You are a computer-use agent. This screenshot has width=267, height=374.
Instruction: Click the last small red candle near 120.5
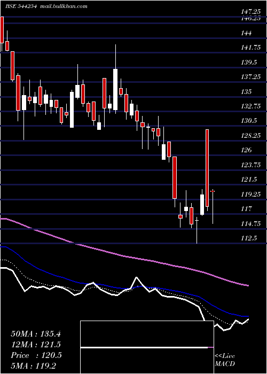click(213, 191)
